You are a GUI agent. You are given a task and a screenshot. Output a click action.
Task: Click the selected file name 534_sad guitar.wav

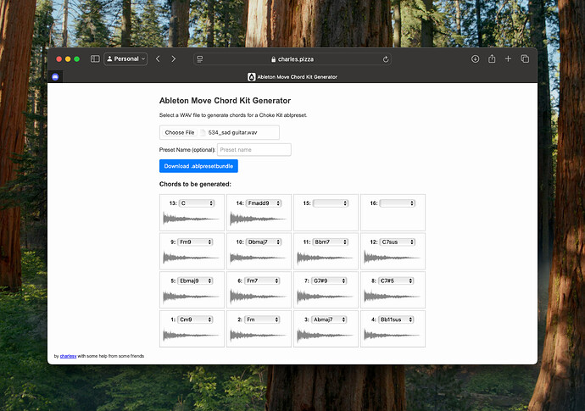pos(233,132)
